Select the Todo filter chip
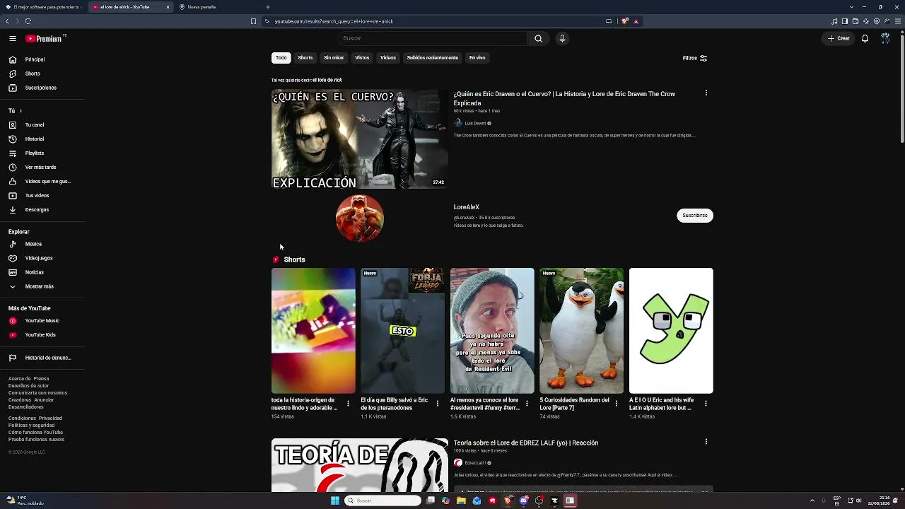905x509 pixels. [281, 58]
